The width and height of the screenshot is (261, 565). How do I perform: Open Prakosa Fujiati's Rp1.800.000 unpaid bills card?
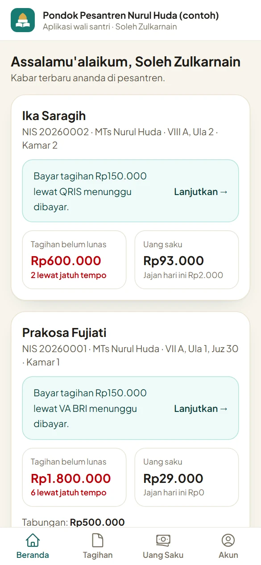pyautogui.click(x=74, y=477)
